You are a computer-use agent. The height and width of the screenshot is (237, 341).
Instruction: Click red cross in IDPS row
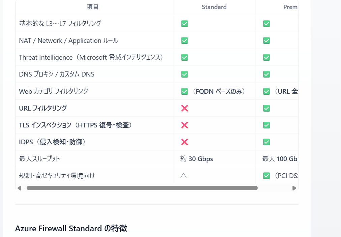tap(184, 142)
